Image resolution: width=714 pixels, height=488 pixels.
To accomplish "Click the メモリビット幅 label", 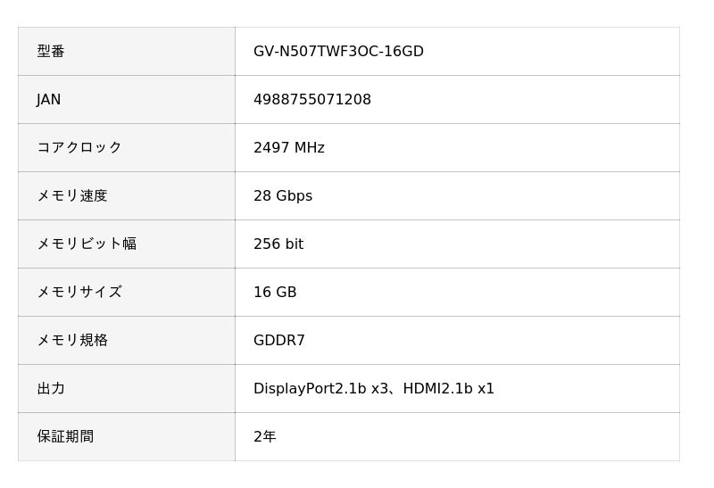I will (x=86, y=244).
